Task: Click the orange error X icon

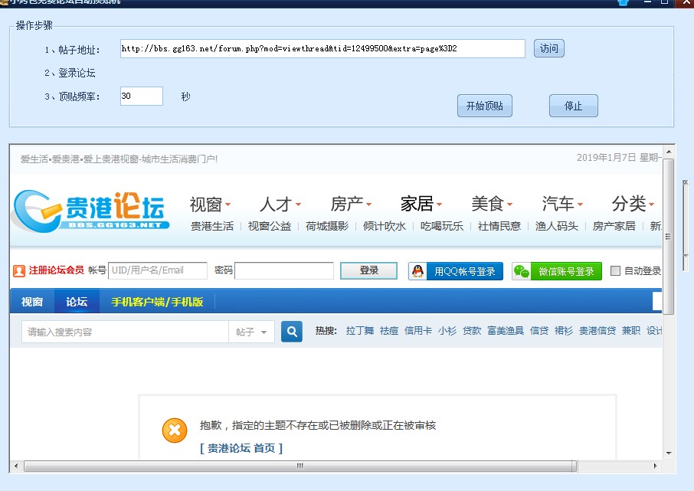Action: (175, 430)
